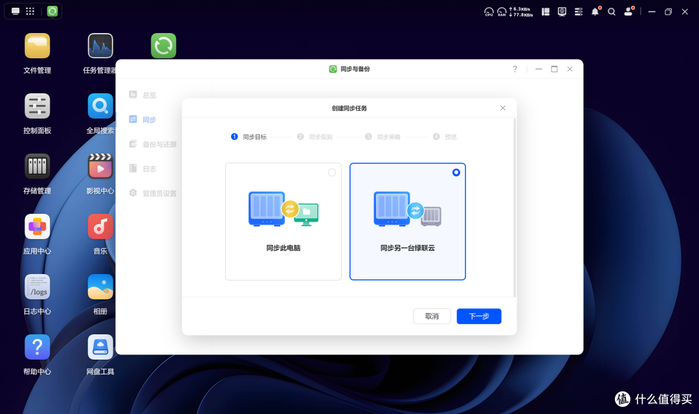Select the 同步另一台绿联云 radio button
Image resolution: width=699 pixels, height=414 pixels.
[x=456, y=172]
